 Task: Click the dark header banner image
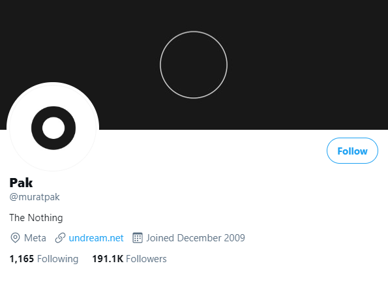[194, 65]
